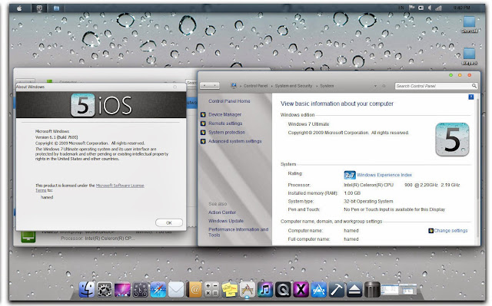Click 'Windows 7 Ultimate' edition text
The width and height of the screenshot is (492, 306).
(308, 124)
